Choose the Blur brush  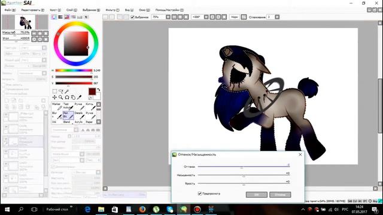coord(57,115)
